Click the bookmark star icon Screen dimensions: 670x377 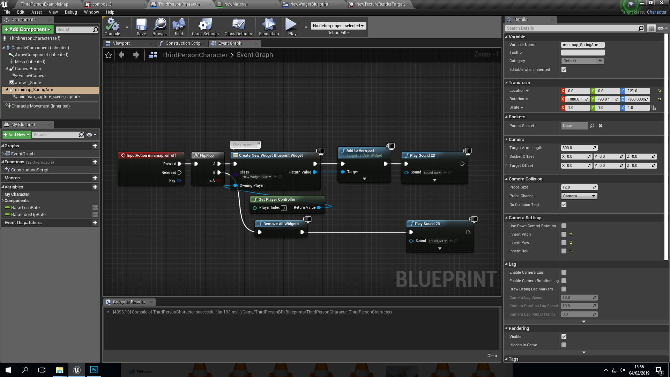point(109,55)
